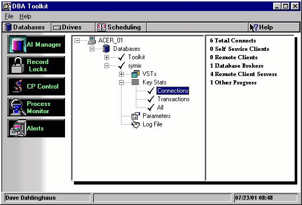The height and width of the screenshot is (205, 302).
Task: Expand the Toolkit database node
Action: point(106,57)
